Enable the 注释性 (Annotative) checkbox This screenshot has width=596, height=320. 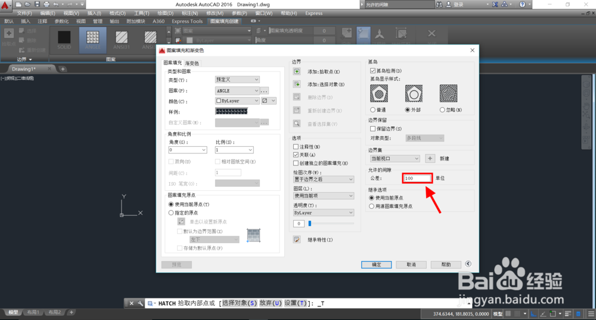(x=296, y=146)
